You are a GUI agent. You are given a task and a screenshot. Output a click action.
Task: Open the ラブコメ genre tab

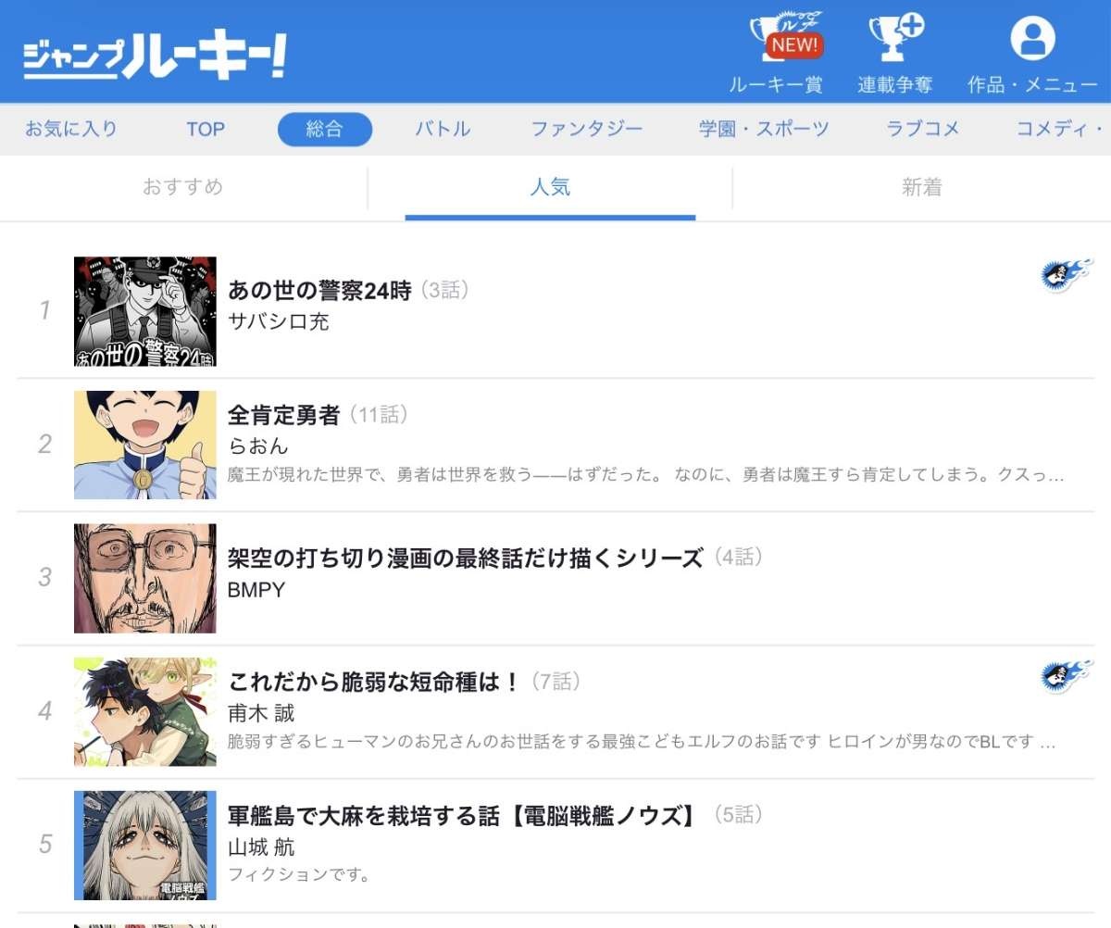click(923, 130)
